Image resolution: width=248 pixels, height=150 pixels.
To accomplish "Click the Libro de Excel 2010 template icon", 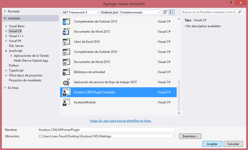I will (x=66, y=41).
